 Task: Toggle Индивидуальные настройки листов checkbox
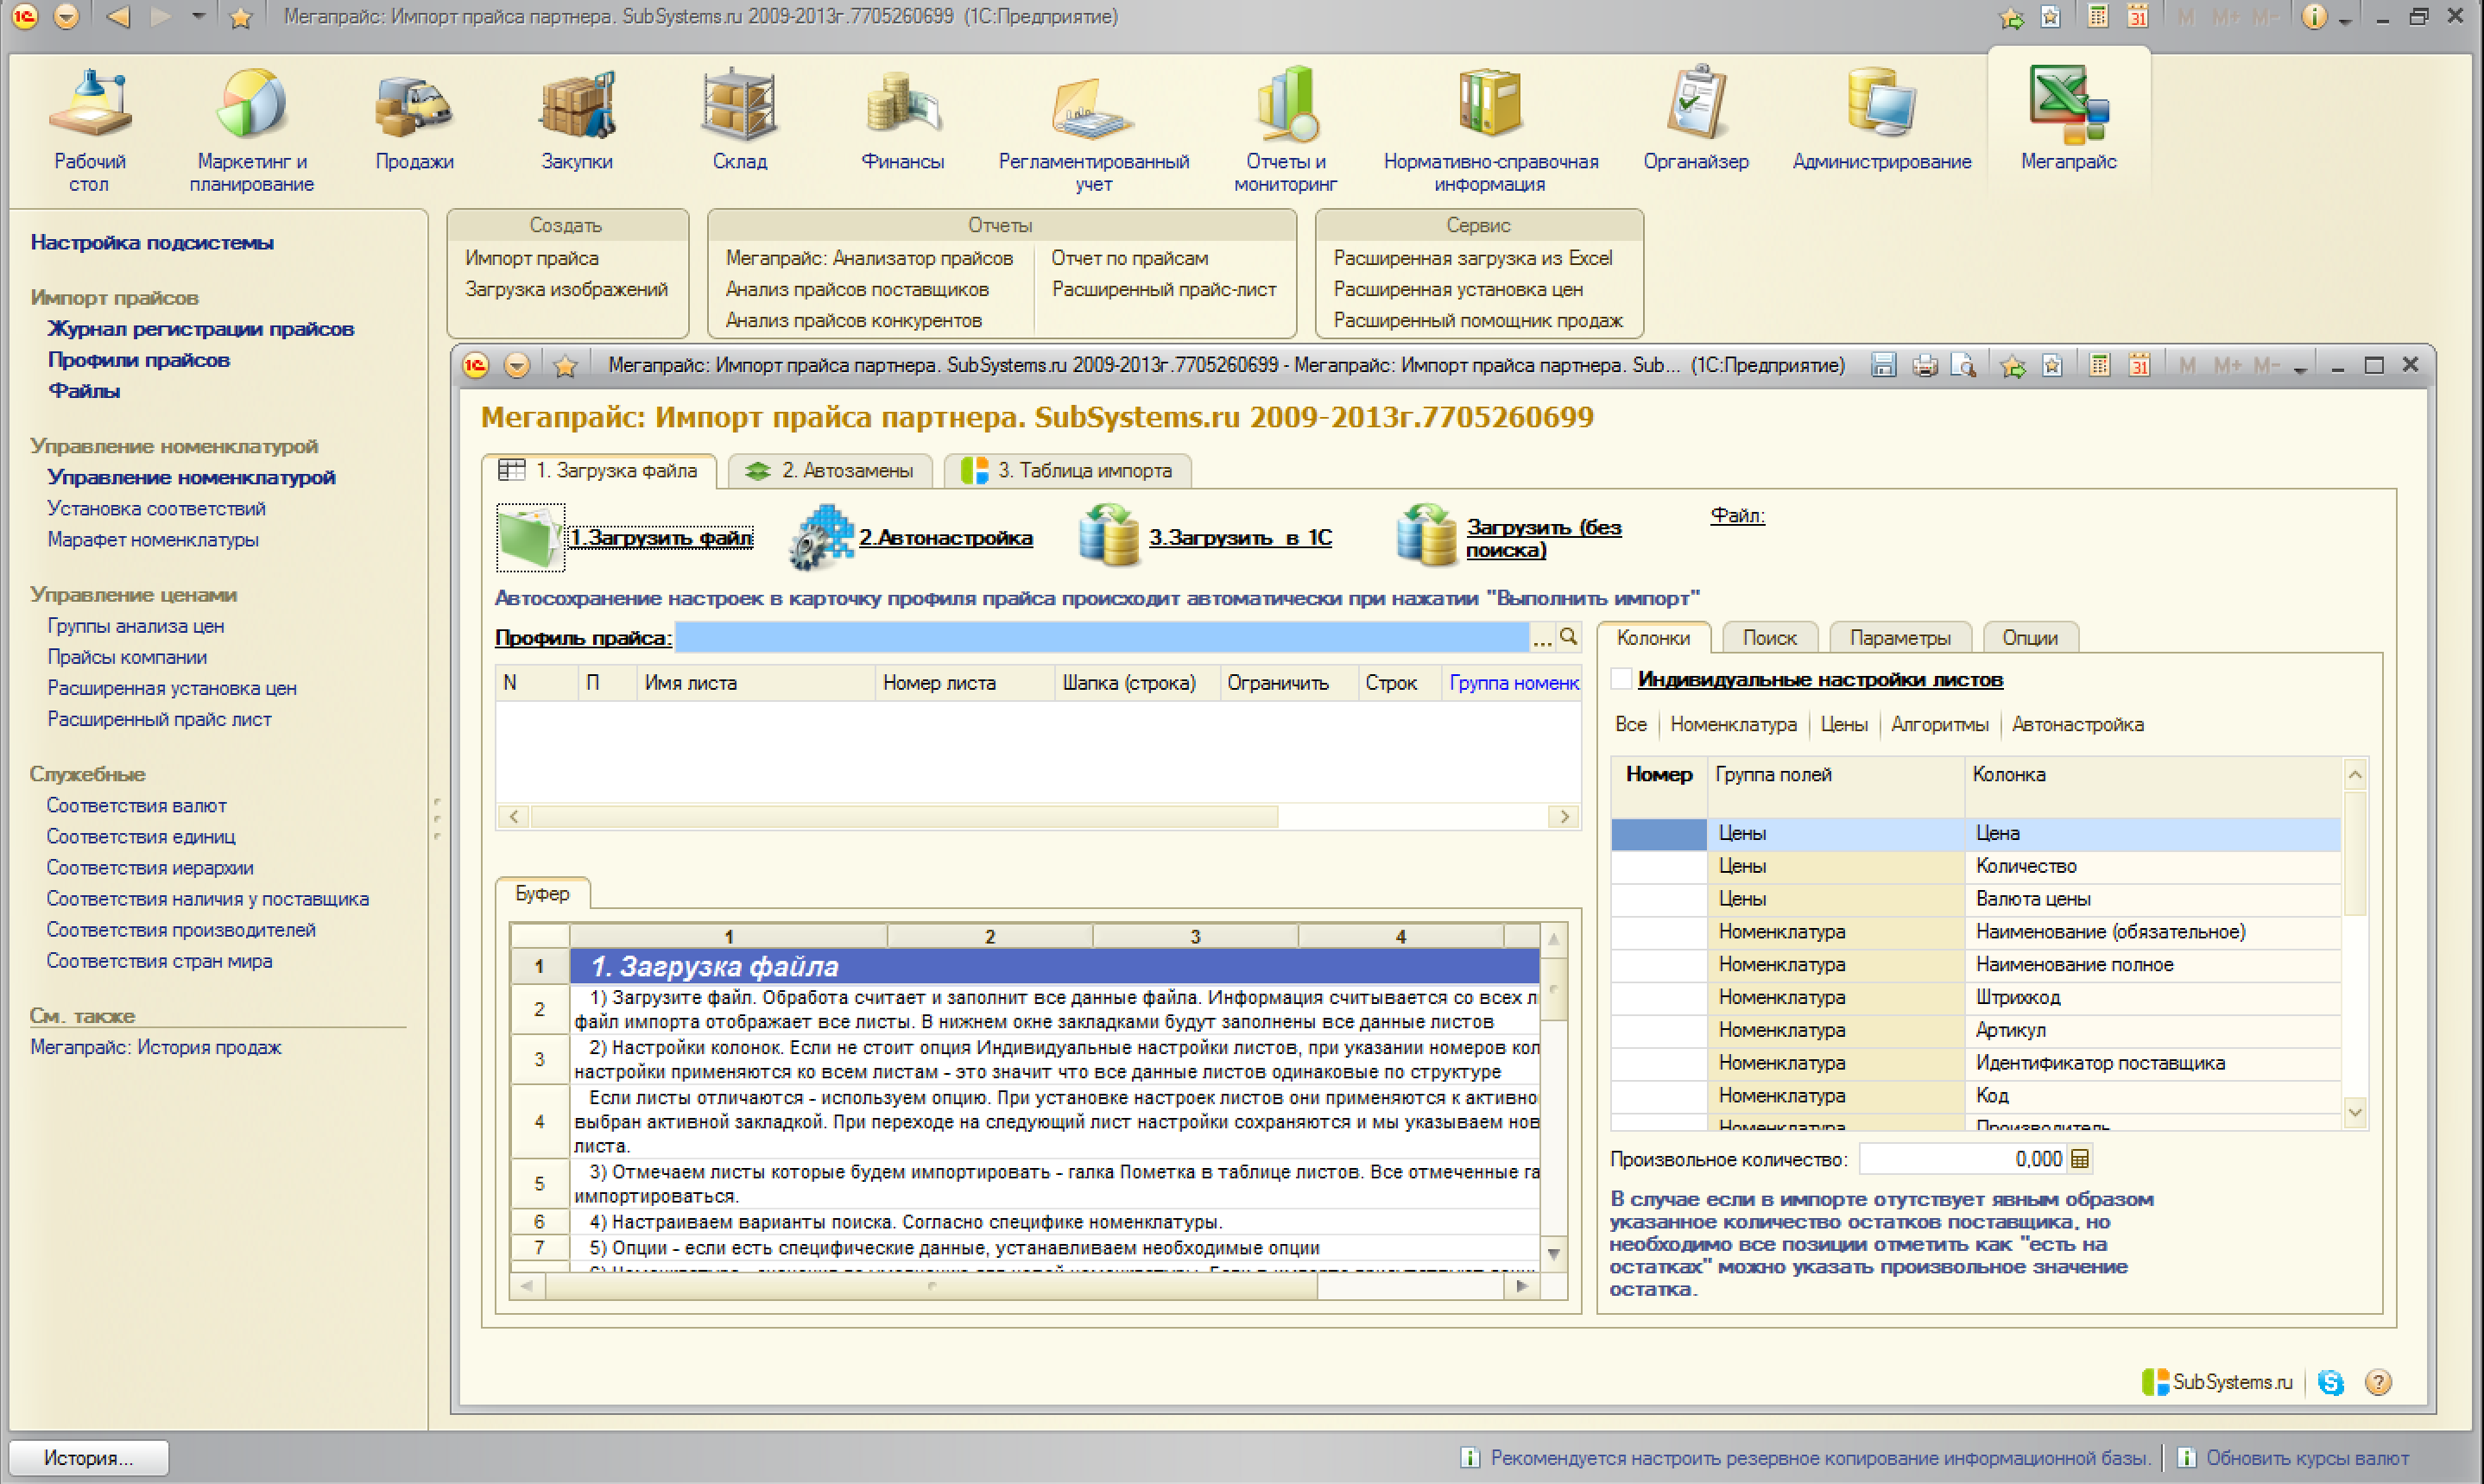pos(1621,679)
